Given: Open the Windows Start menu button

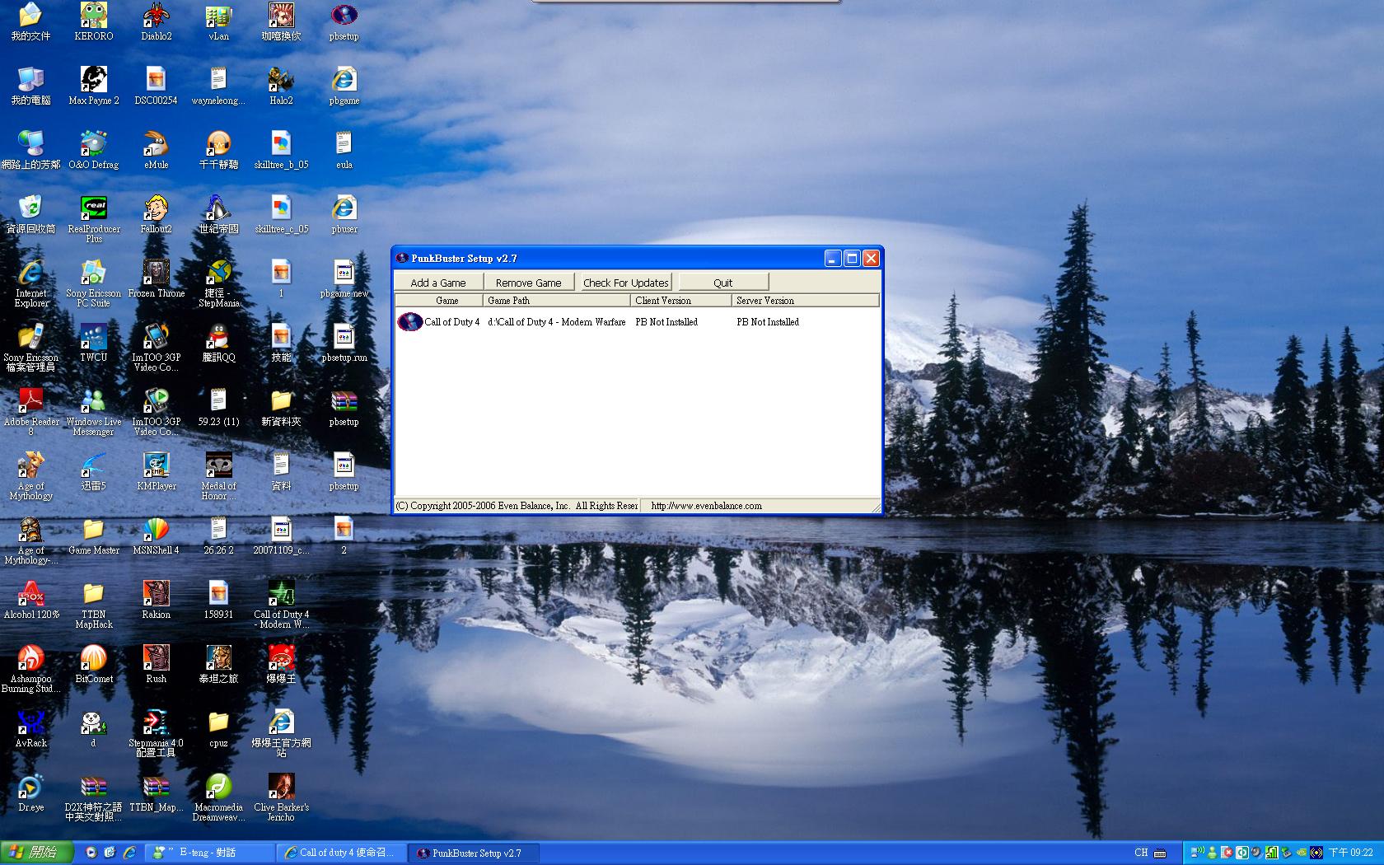Looking at the screenshot, I should [x=36, y=853].
